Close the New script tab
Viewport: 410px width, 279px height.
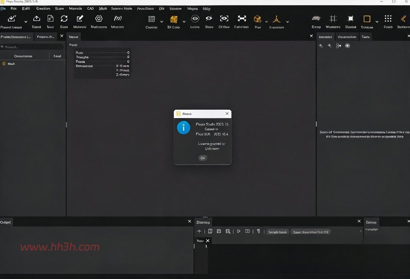[208, 241]
